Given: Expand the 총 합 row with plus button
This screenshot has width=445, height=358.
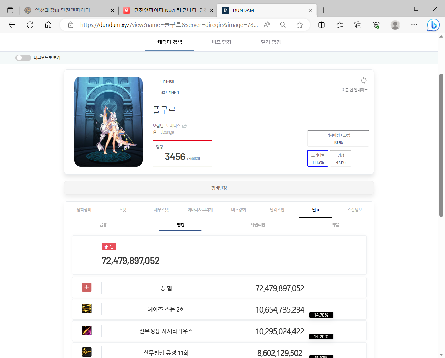Looking at the screenshot, I should (x=87, y=287).
